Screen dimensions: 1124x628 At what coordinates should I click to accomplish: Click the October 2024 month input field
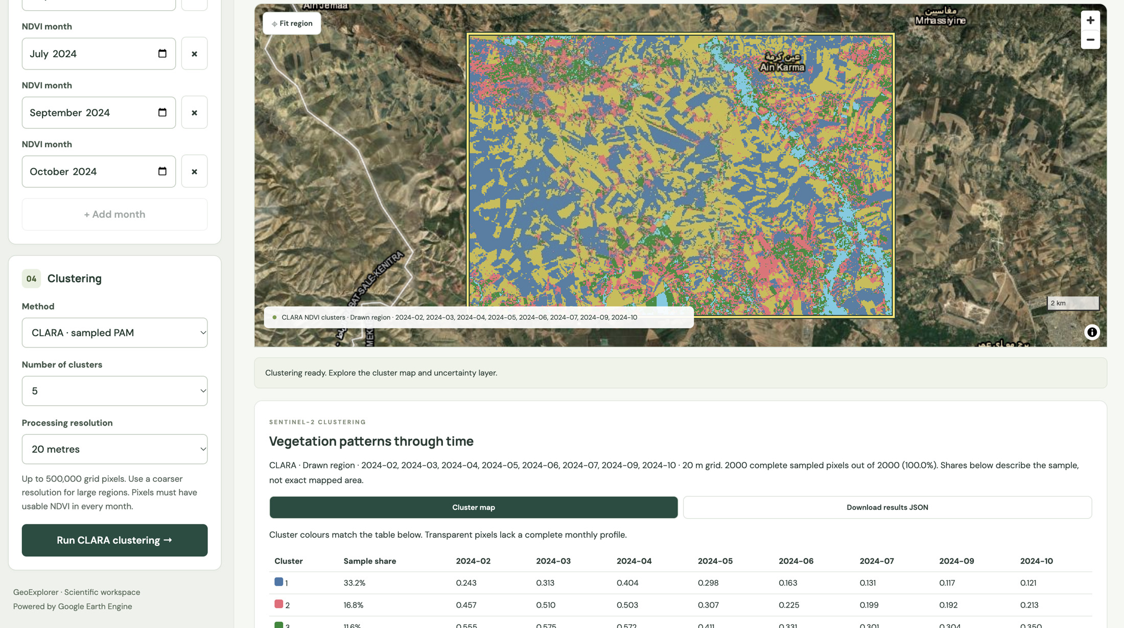coord(99,171)
